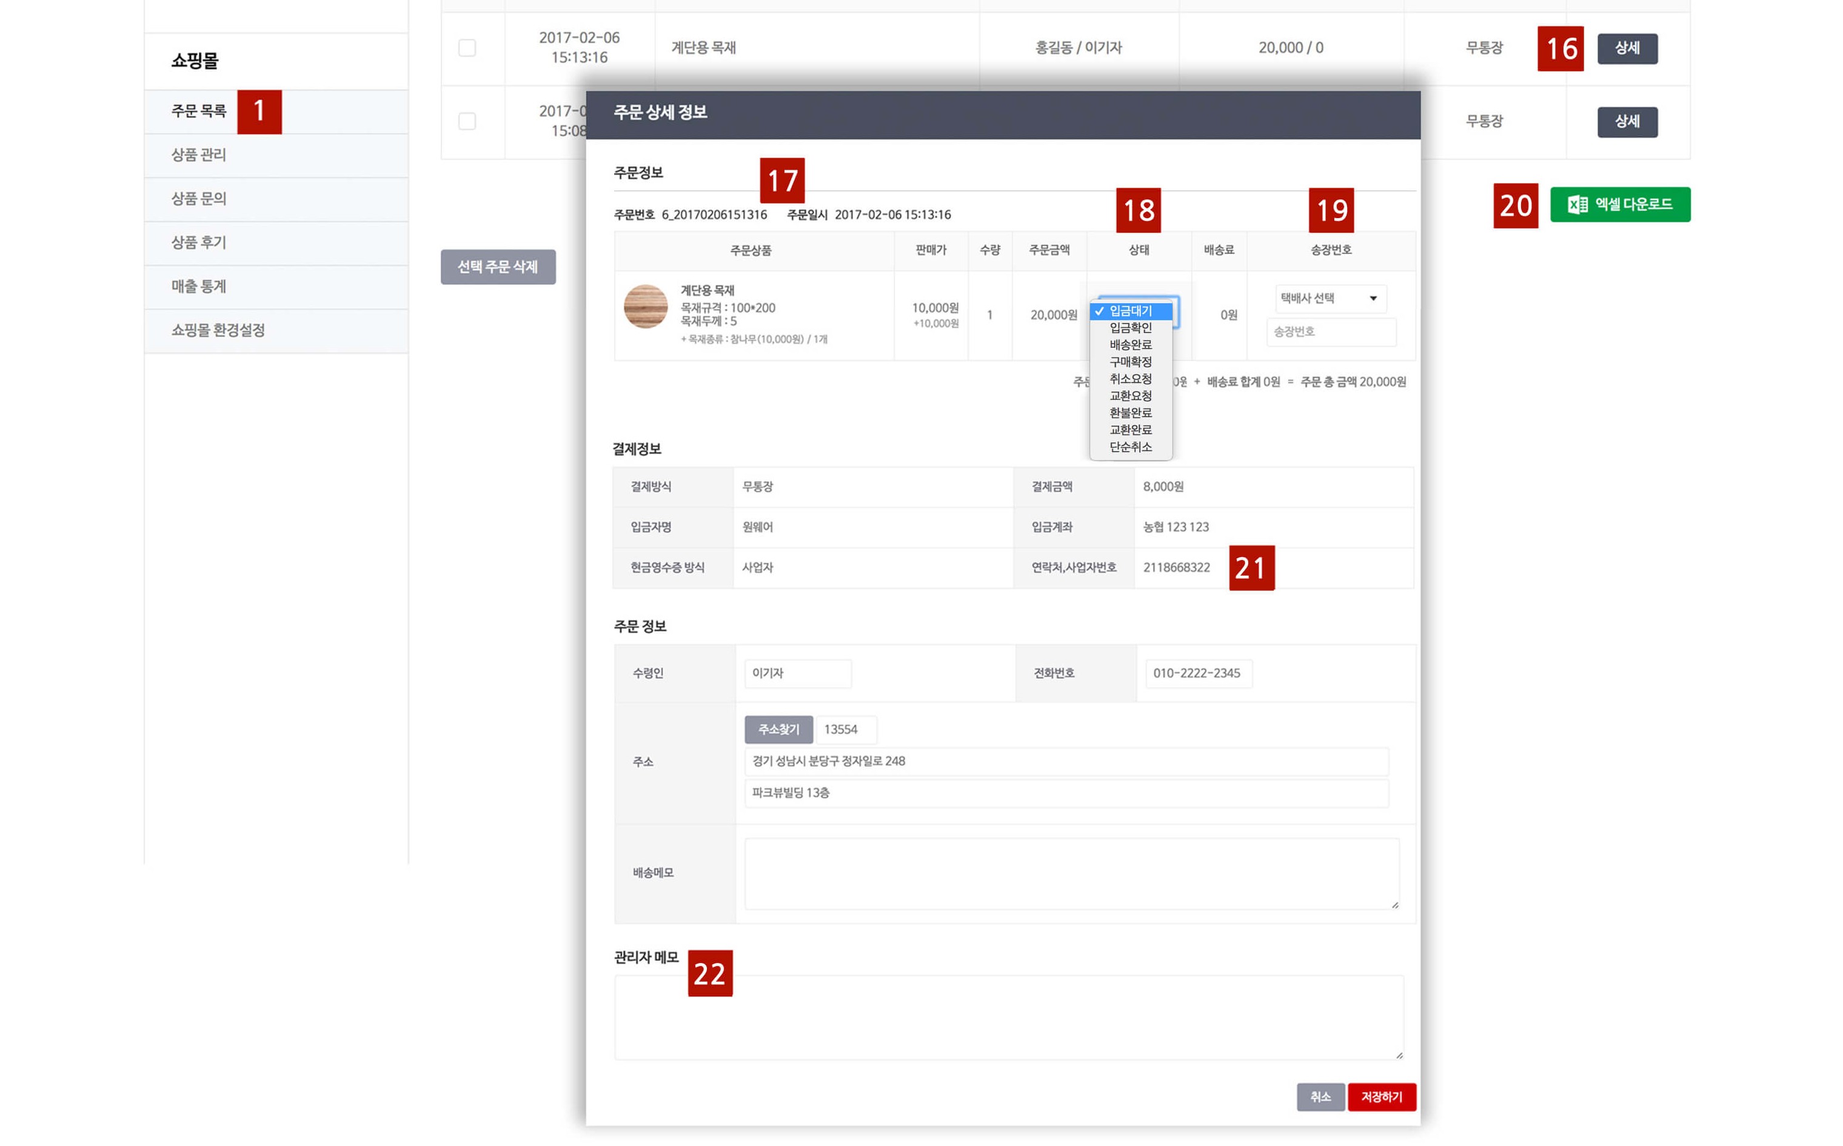Click 20,000 / 0 amount cell
This screenshot has width=1843, height=1146.
tap(1290, 48)
